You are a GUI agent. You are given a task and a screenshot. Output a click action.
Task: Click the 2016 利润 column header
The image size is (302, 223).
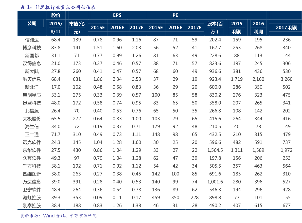258,28
